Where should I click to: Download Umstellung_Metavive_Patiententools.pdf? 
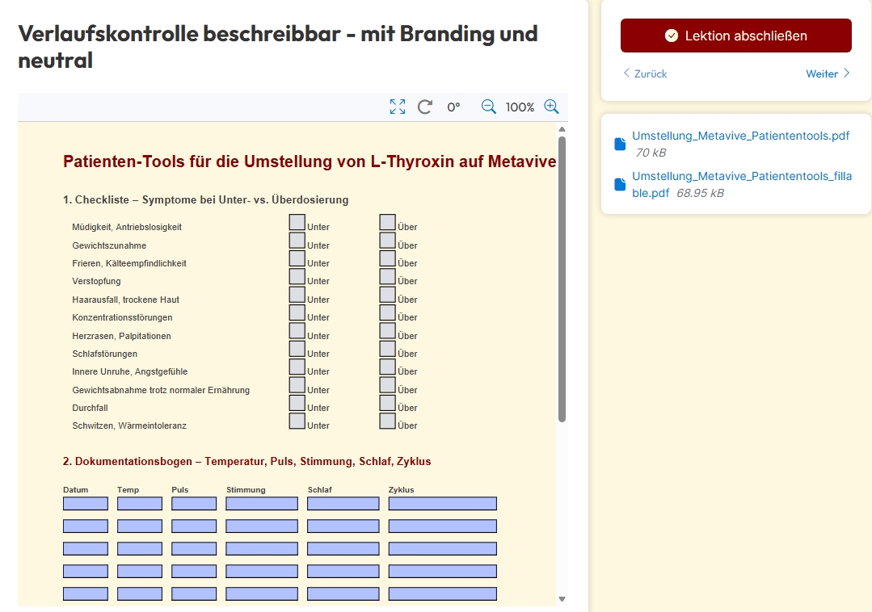pyautogui.click(x=740, y=136)
